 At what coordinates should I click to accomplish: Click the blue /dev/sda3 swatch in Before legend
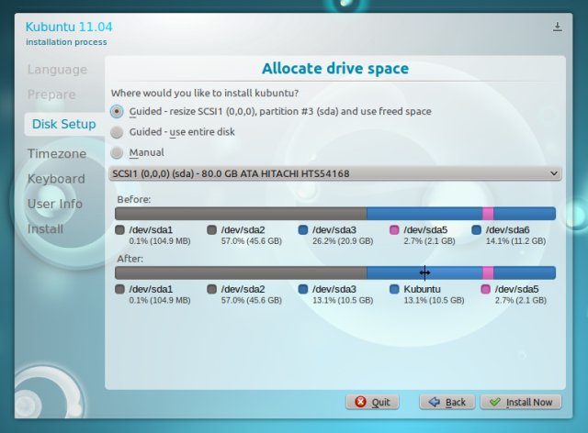click(x=302, y=229)
